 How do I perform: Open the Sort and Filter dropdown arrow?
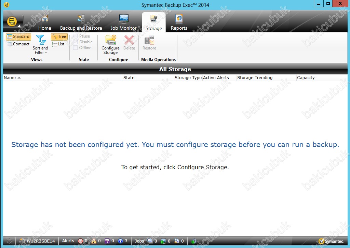click(x=46, y=53)
